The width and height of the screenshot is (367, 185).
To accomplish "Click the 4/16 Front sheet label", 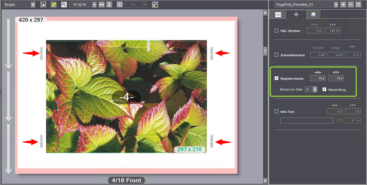I will pyautogui.click(x=127, y=180).
